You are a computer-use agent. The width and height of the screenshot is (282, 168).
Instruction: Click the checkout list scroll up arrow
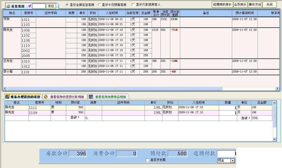[274, 103]
